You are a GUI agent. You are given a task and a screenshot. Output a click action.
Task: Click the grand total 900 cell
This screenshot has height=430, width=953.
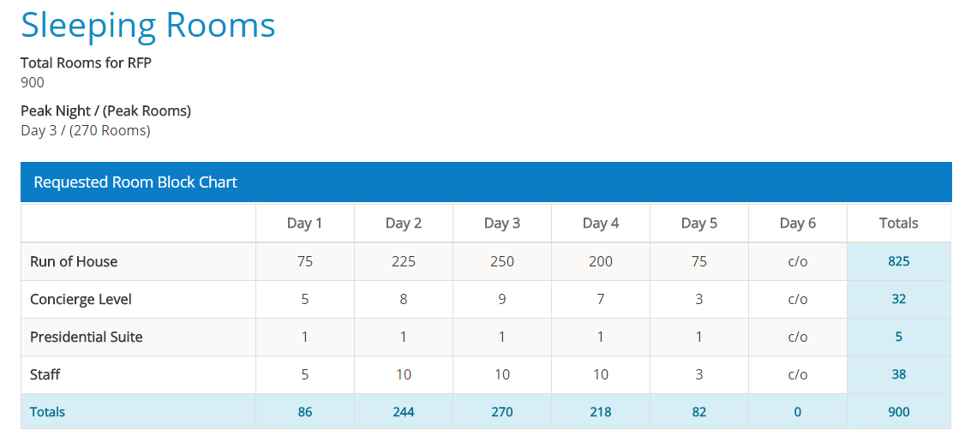pos(898,412)
